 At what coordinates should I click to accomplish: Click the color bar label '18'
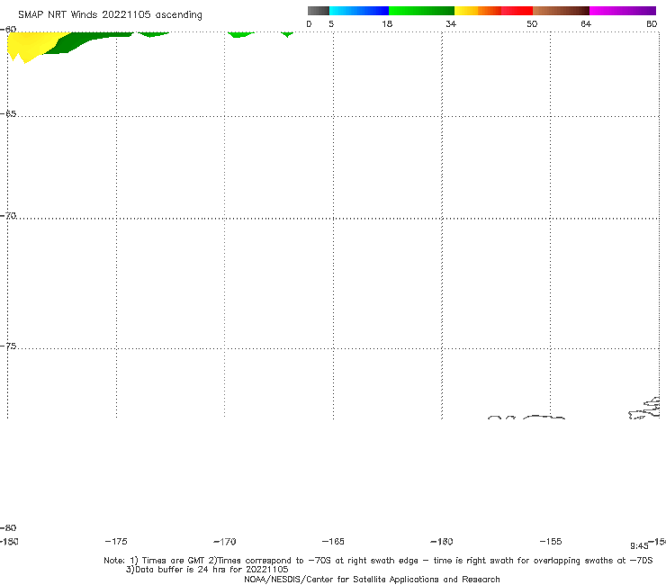[x=387, y=23]
